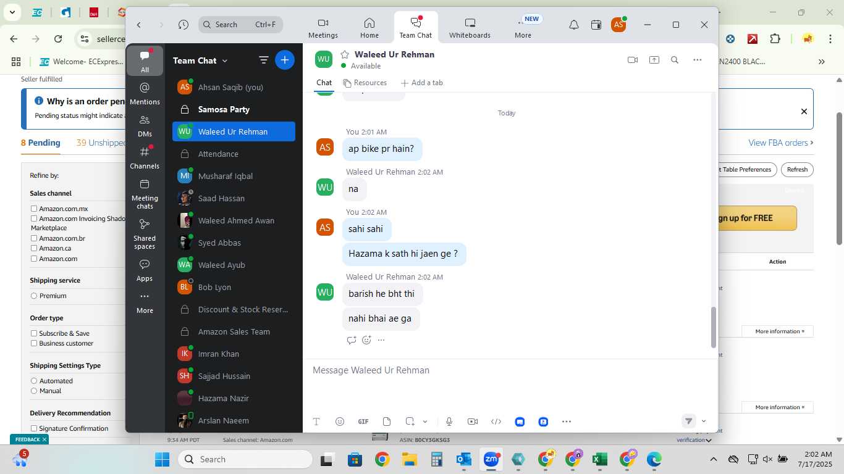Screen dimensions: 844x474
Task: Open the Zoom notifications bell
Action: [x=574, y=25]
